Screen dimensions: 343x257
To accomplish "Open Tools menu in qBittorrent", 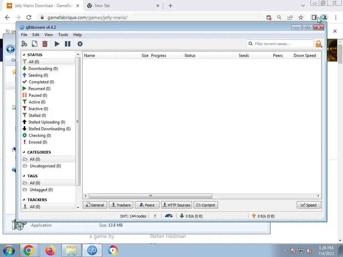I will click(x=63, y=35).
